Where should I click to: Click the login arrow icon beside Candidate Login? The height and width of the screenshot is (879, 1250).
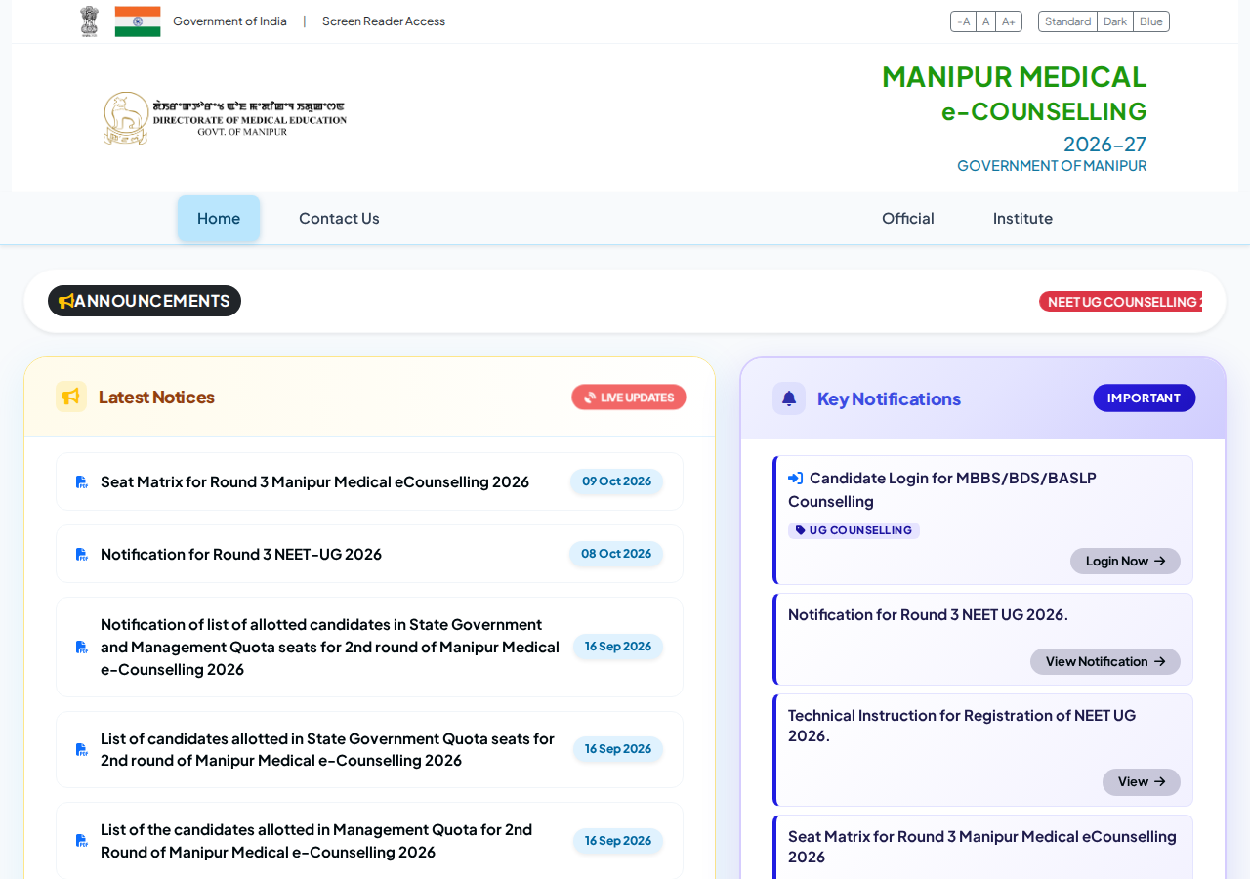796,479
